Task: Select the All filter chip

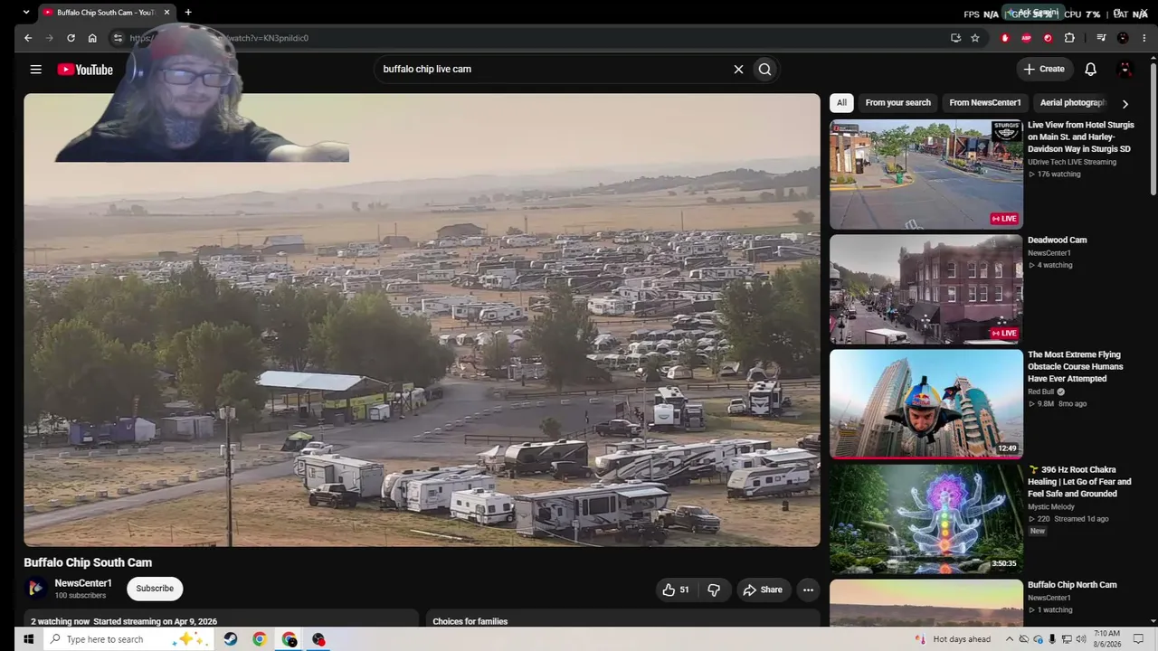Action: (x=841, y=102)
